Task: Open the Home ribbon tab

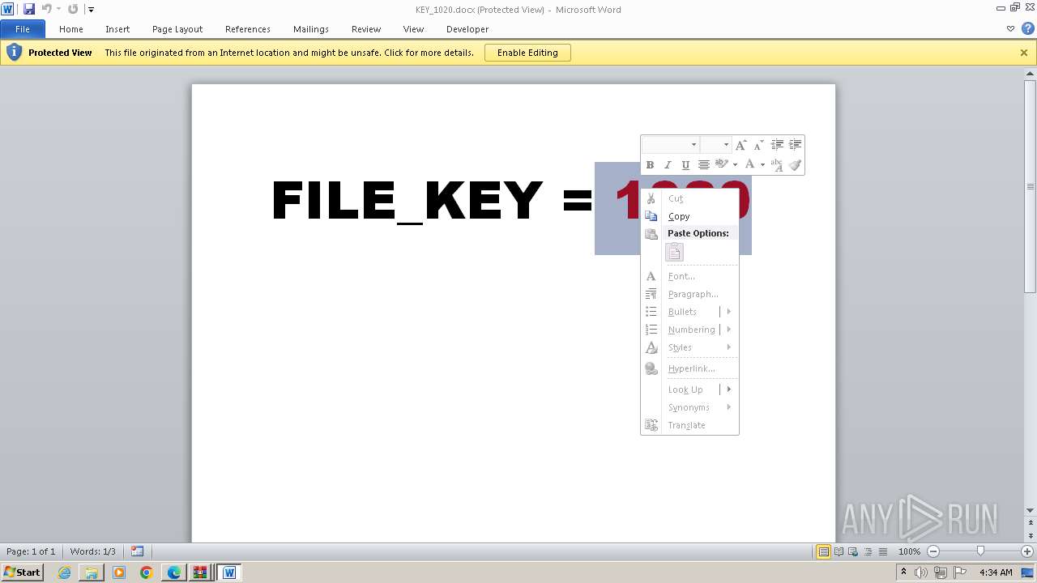Action: click(x=71, y=29)
